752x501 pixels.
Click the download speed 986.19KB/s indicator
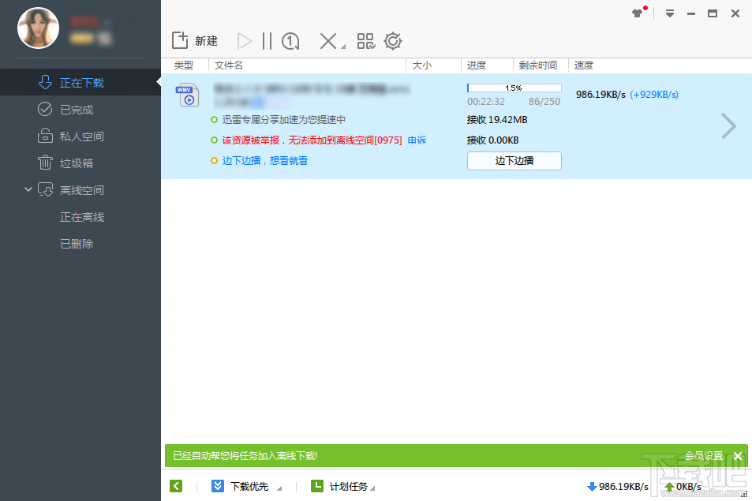pos(618,487)
